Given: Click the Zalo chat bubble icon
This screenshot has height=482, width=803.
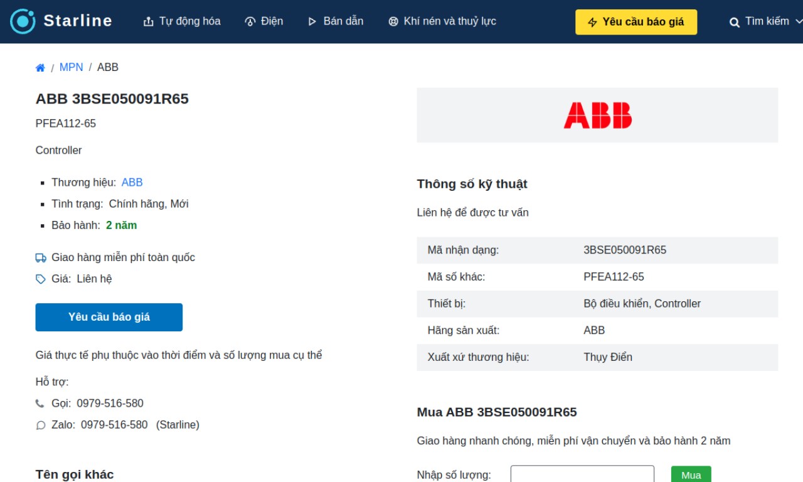Looking at the screenshot, I should [41, 426].
